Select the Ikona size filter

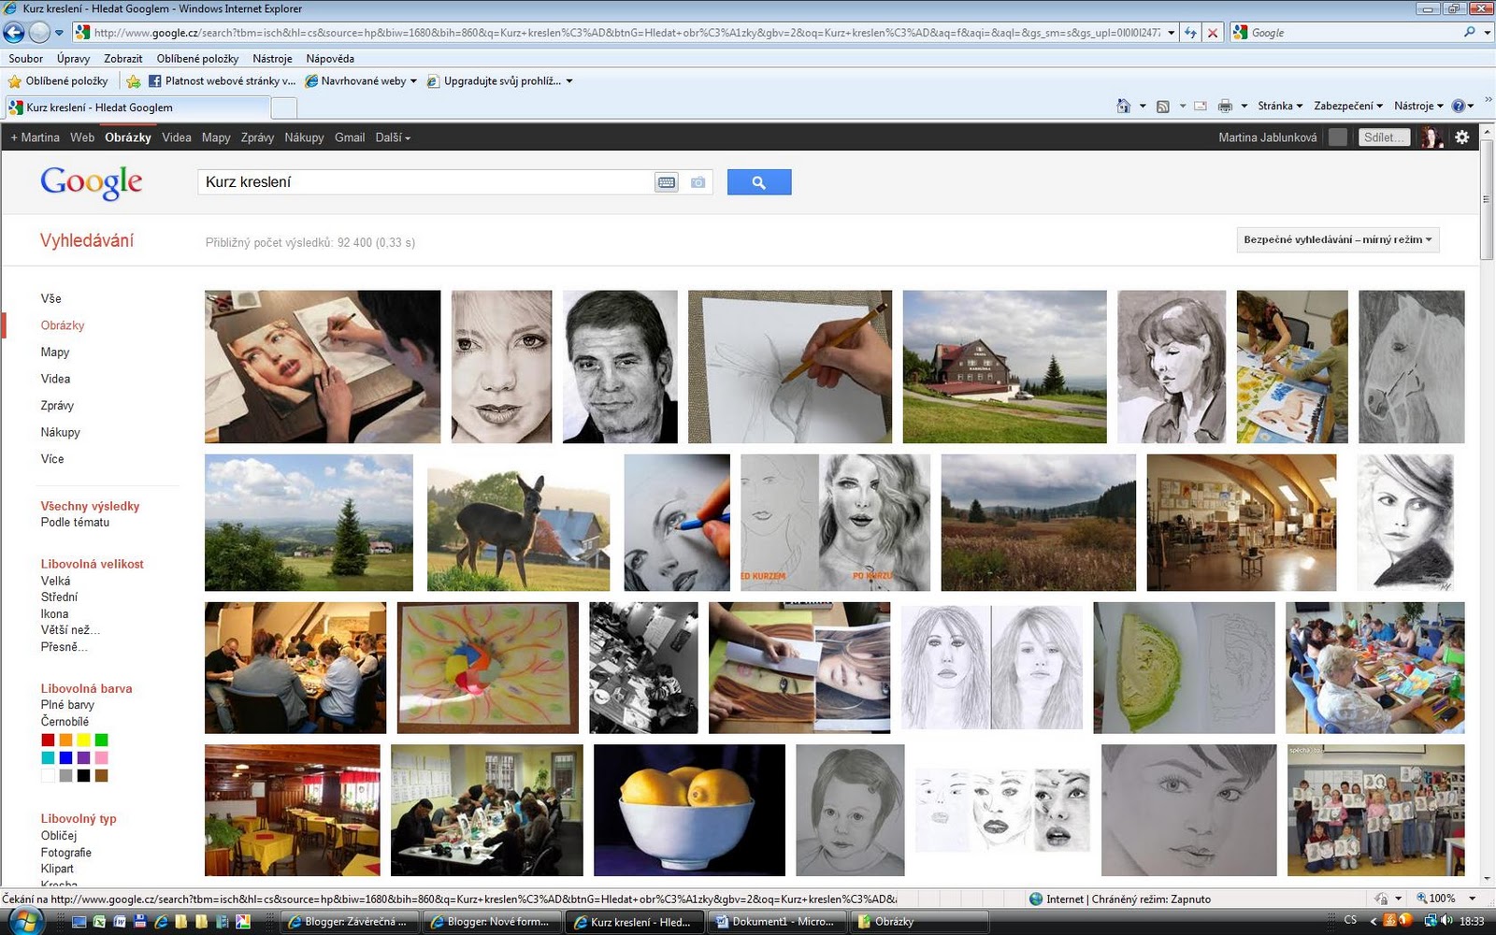click(56, 613)
